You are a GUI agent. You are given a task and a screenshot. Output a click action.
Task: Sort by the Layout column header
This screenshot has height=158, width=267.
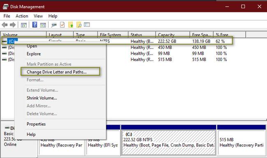60,35
